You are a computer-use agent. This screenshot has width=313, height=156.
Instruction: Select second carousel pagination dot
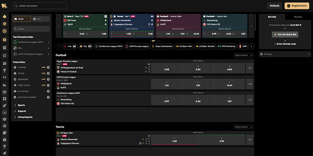[153, 41]
